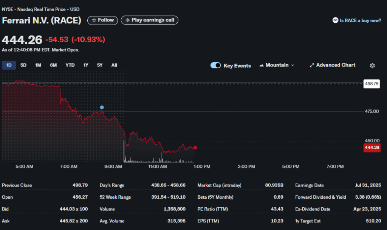
Task: Select the YTD range tab
Action: [70, 65]
